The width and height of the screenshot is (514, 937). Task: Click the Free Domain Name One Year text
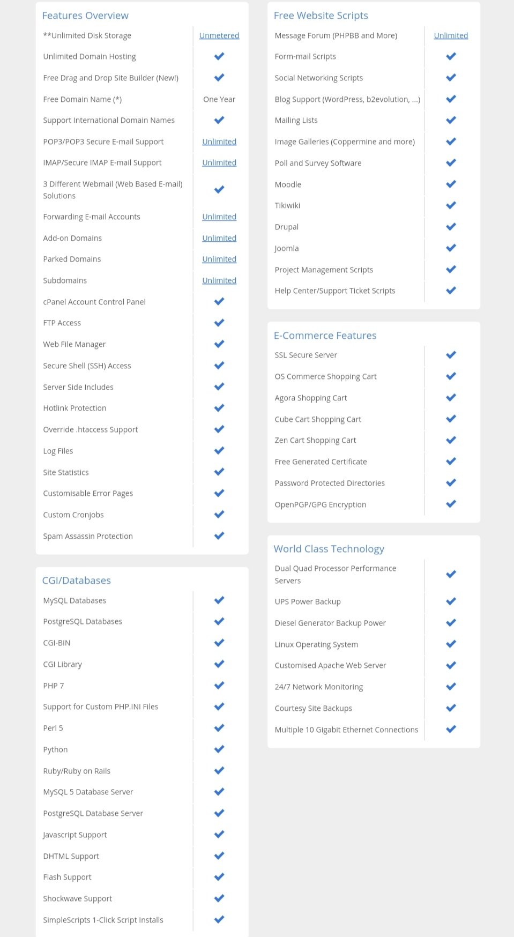pos(219,99)
